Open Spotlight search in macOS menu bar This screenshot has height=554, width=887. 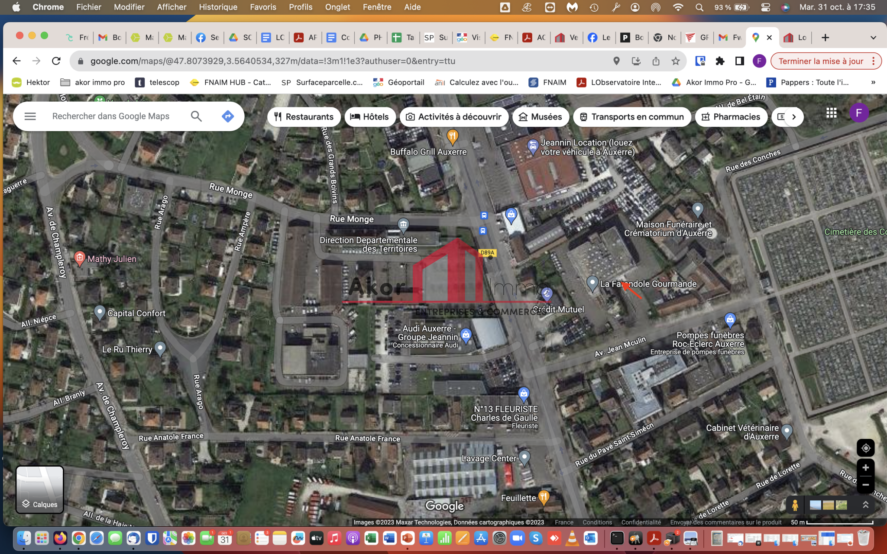[x=699, y=7]
